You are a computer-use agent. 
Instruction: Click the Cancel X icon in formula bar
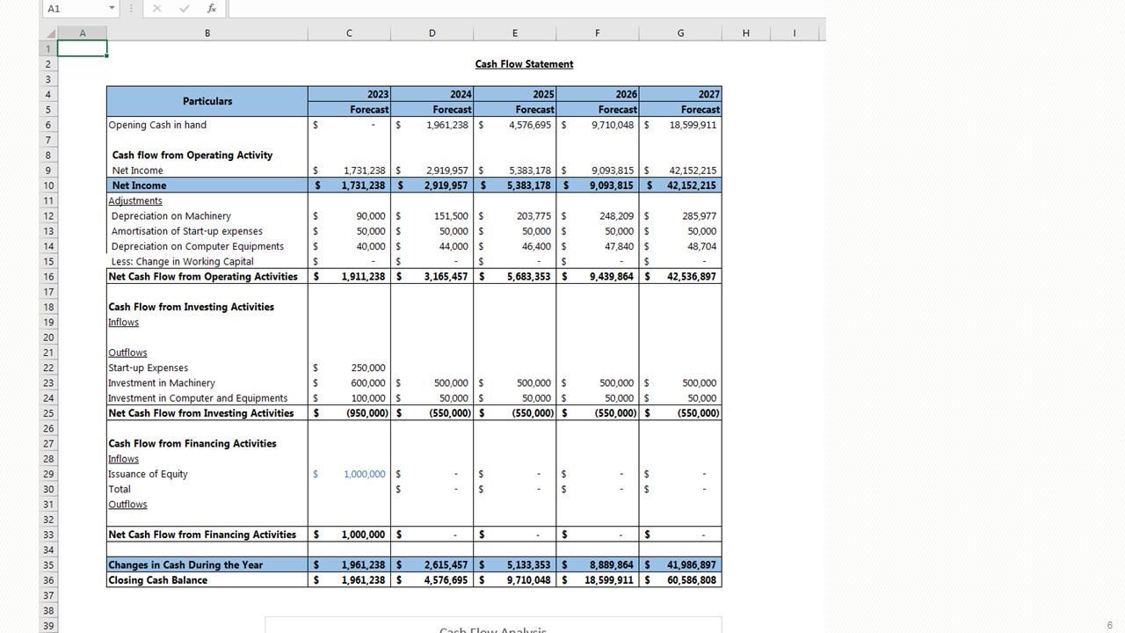click(156, 9)
